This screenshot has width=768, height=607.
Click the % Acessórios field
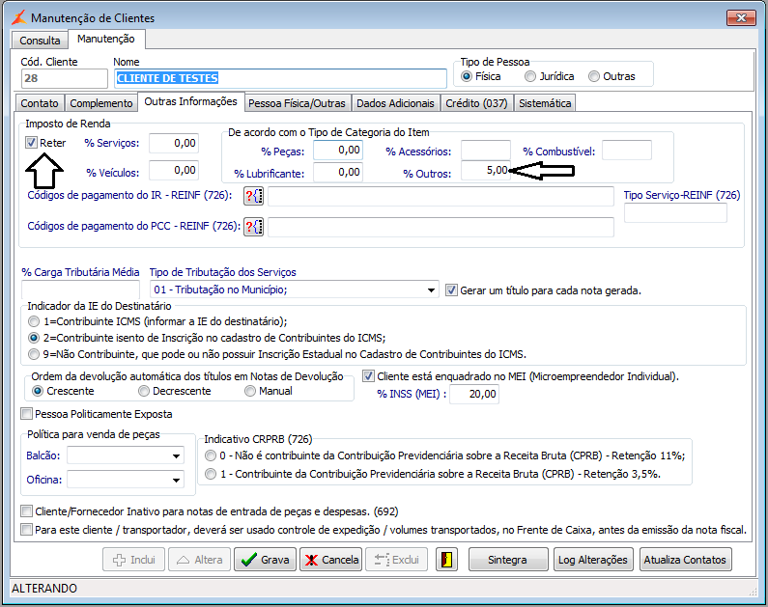click(x=486, y=150)
